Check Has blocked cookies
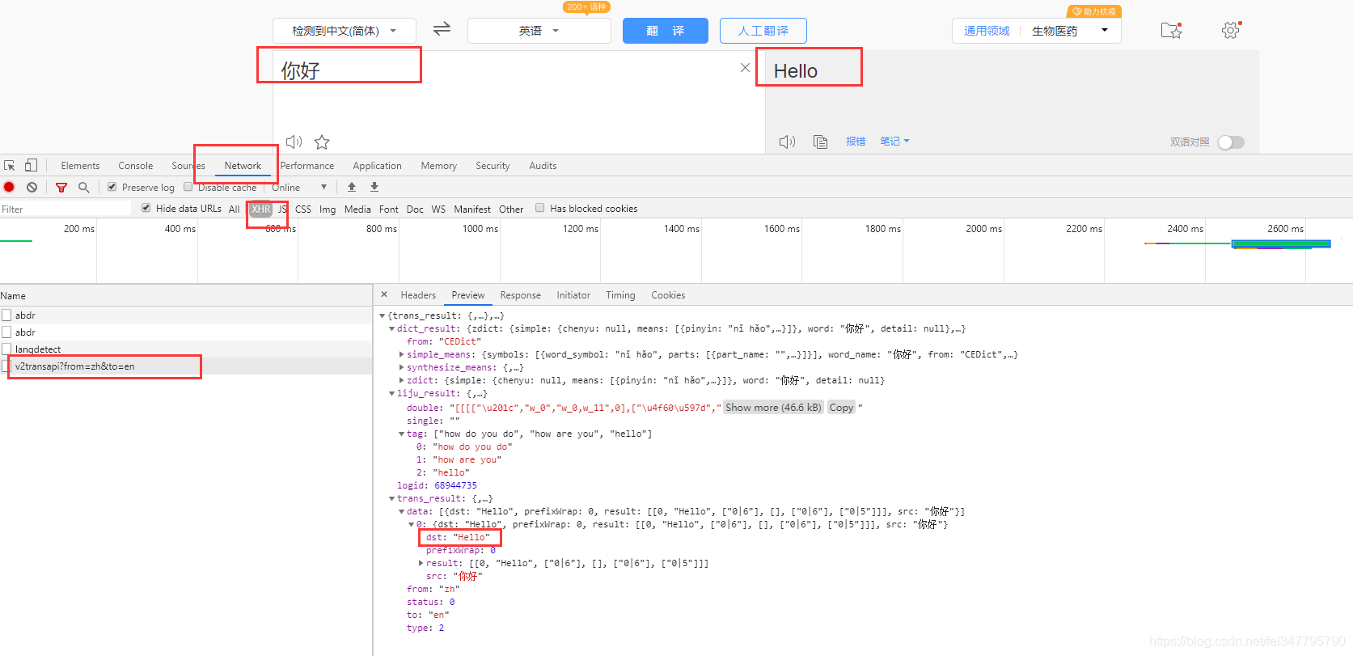 [540, 208]
